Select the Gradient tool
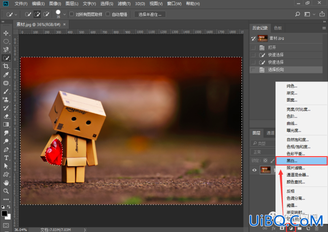 6,125
